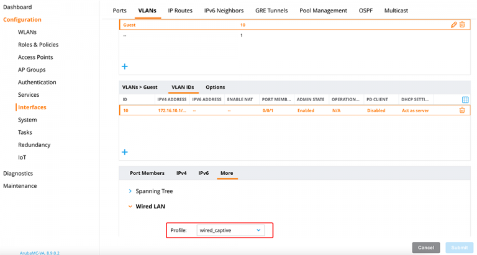
Task: Switch to the Ports tab
Action: pos(119,11)
